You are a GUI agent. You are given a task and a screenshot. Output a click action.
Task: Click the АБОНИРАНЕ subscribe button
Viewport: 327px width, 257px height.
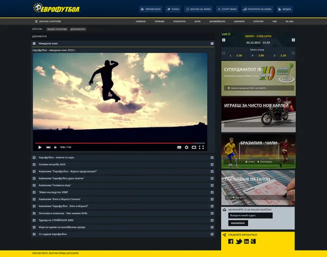point(238,223)
